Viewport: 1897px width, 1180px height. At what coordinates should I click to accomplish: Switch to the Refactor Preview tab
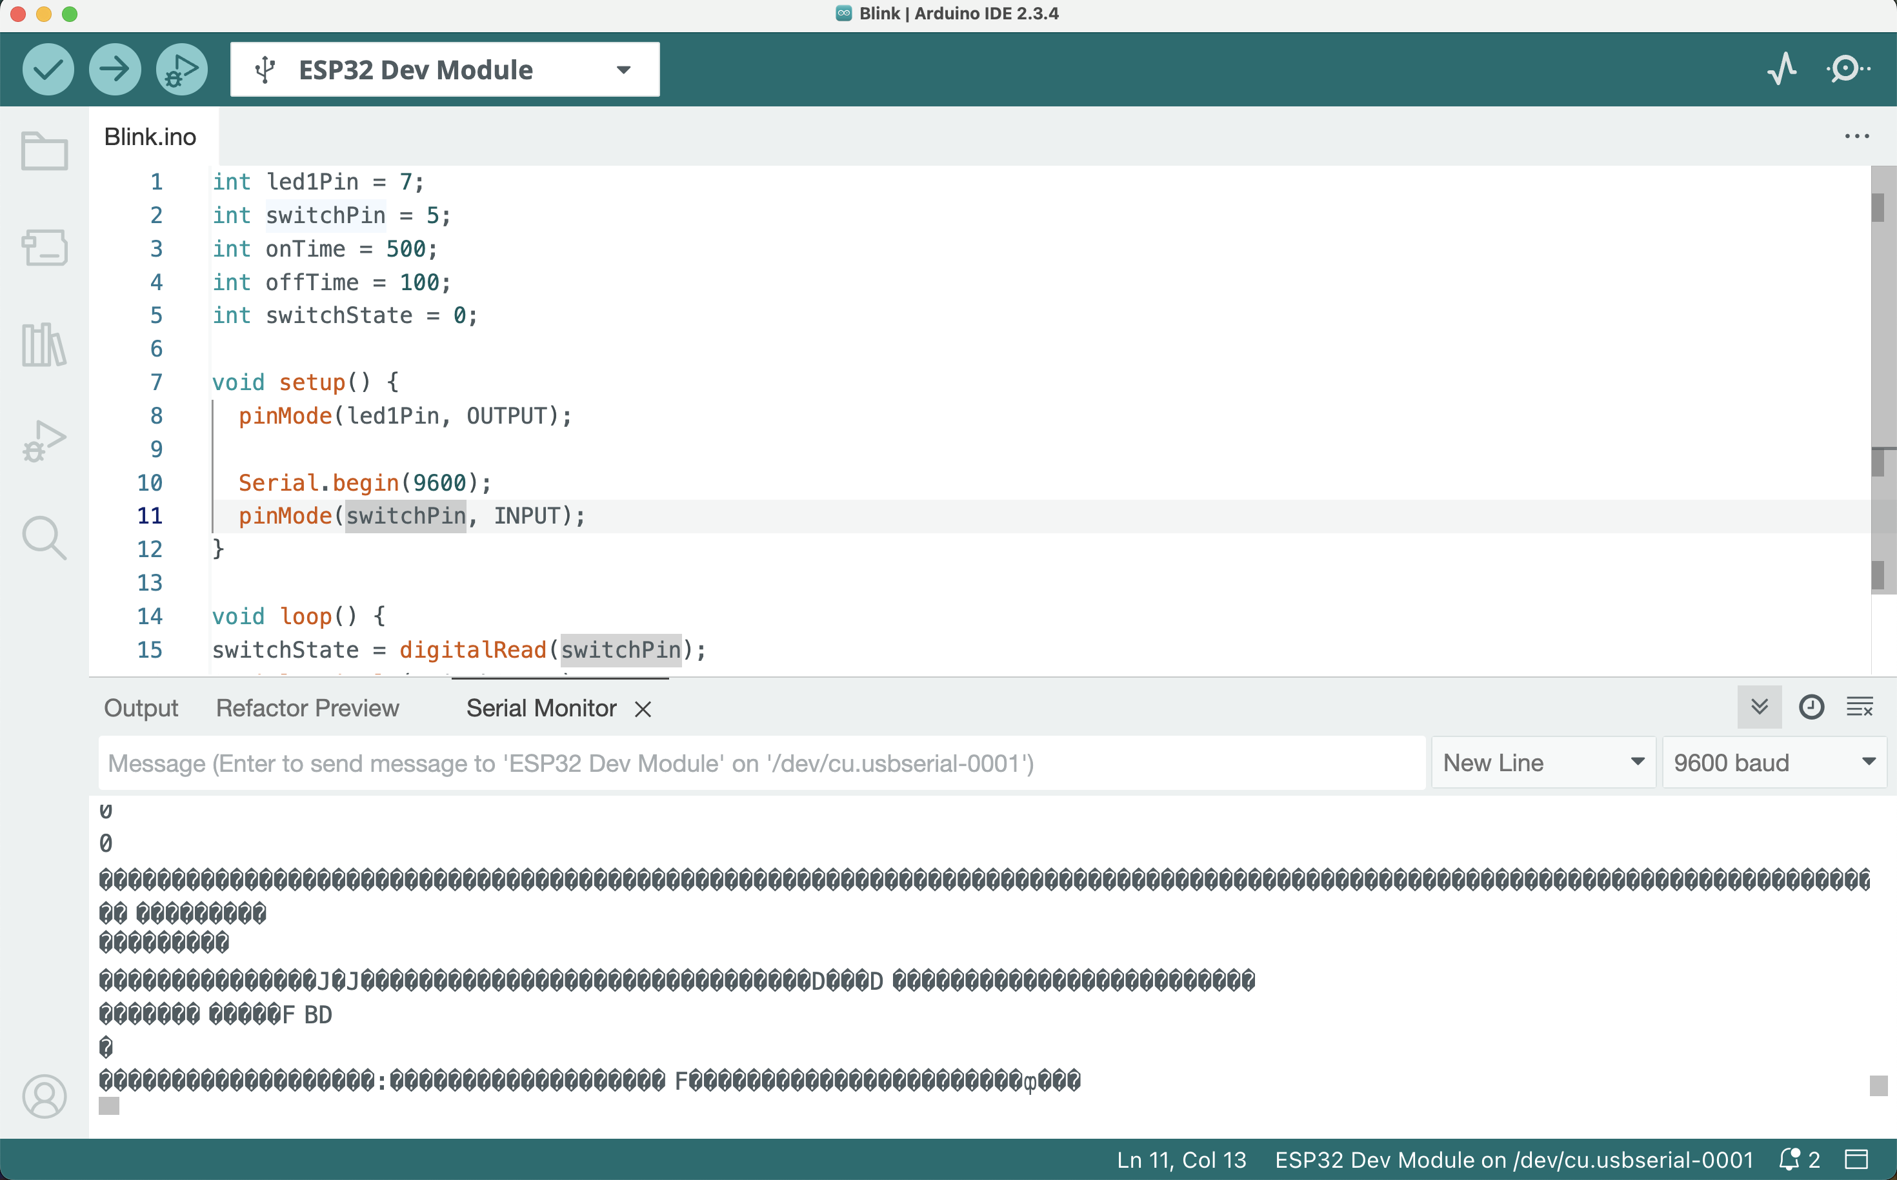coord(307,708)
